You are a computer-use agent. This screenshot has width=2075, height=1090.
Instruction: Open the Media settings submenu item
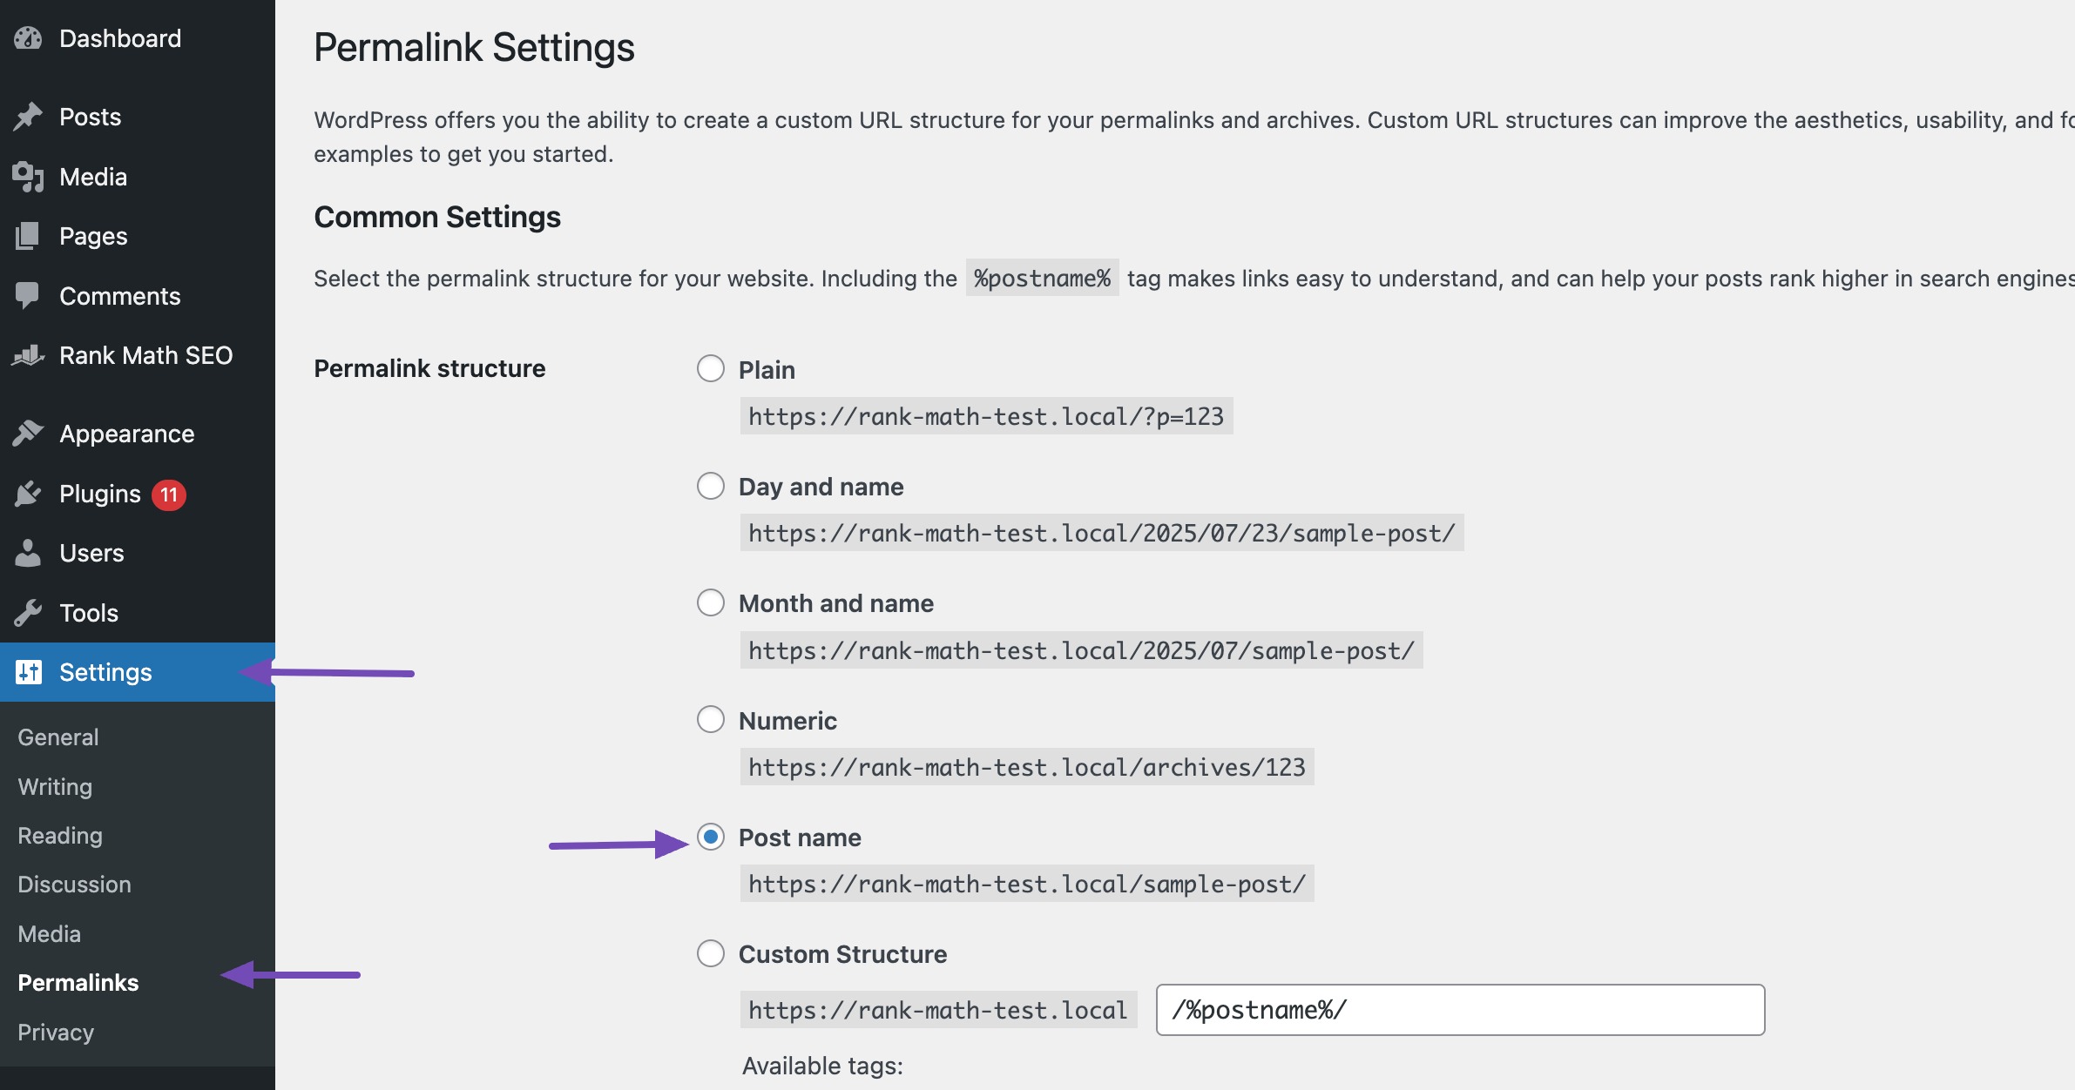(49, 934)
